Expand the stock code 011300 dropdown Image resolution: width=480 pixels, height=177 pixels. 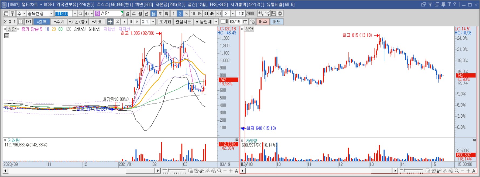[75, 13]
